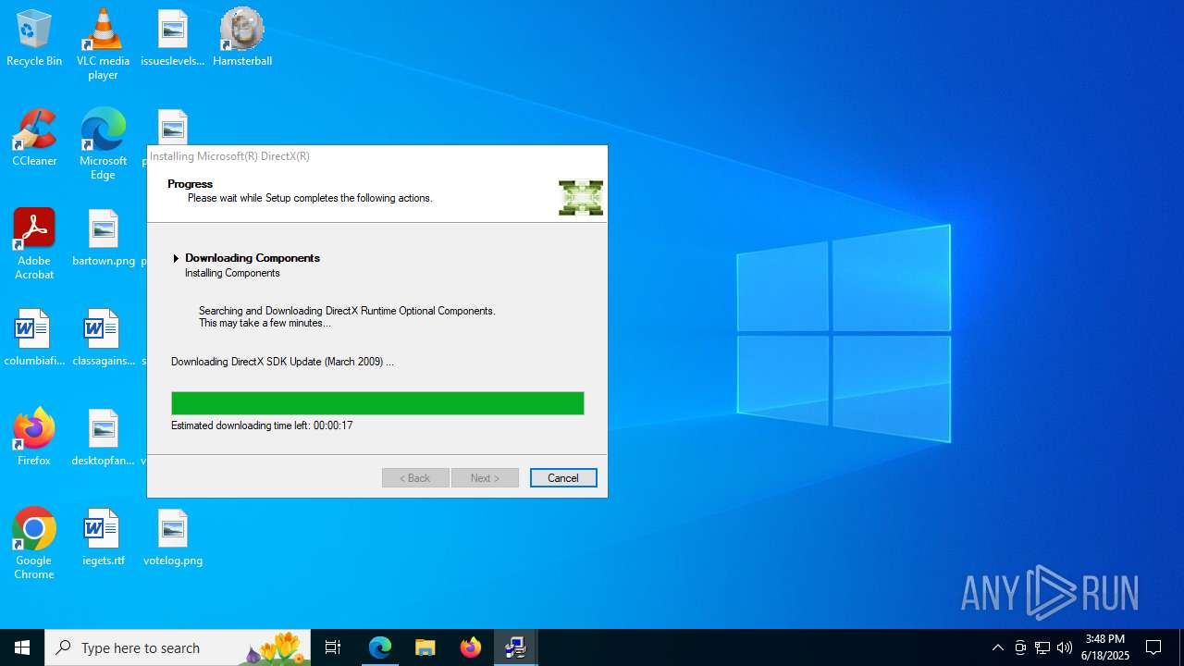Open Google Chrome desktop shortcut
Screen dimensions: 1184x666
[x=34, y=543]
